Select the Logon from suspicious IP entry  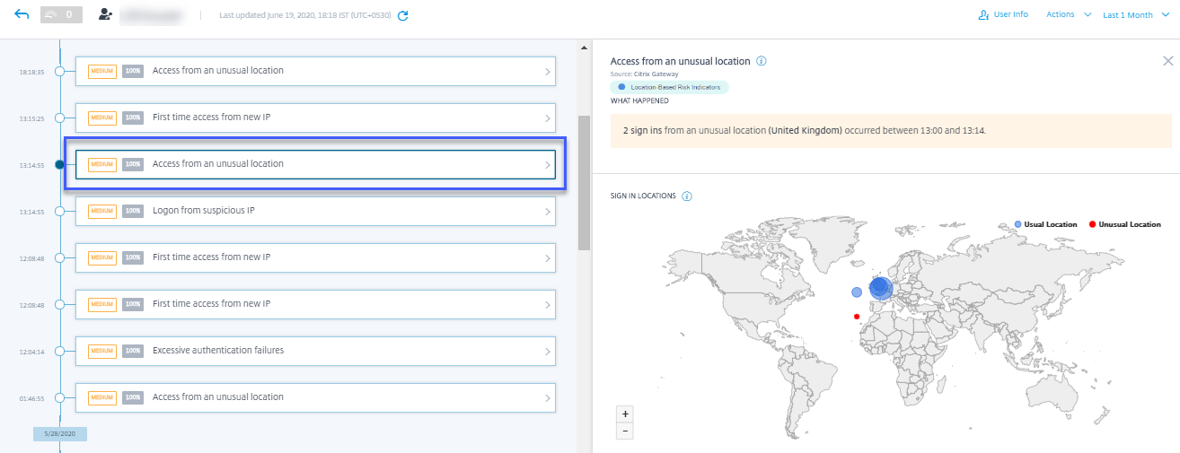(x=314, y=211)
